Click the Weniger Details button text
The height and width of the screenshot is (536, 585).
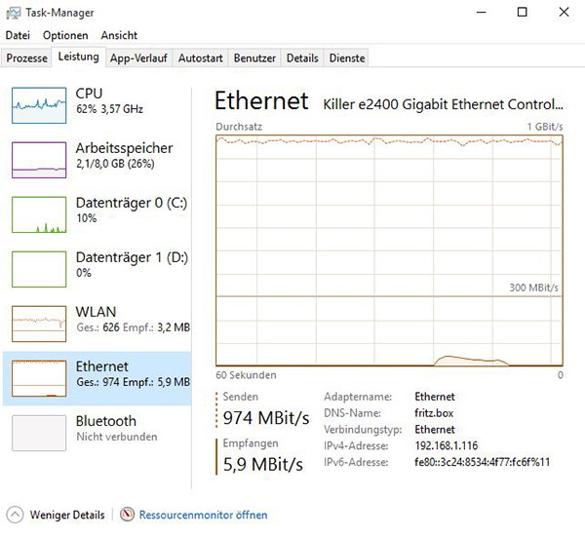67,516
